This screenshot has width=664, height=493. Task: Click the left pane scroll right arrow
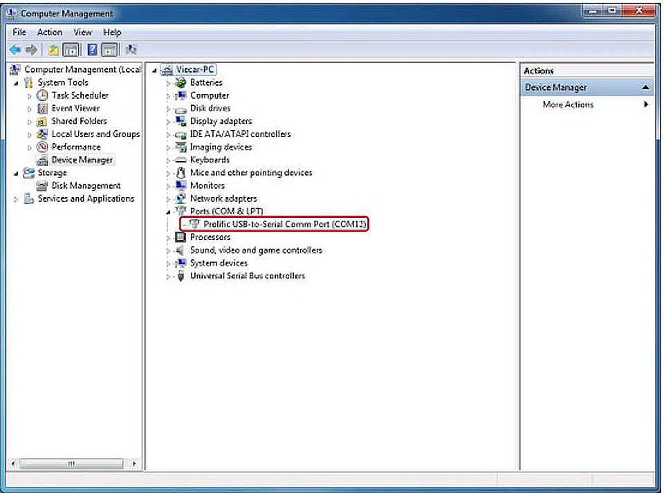click(x=134, y=464)
